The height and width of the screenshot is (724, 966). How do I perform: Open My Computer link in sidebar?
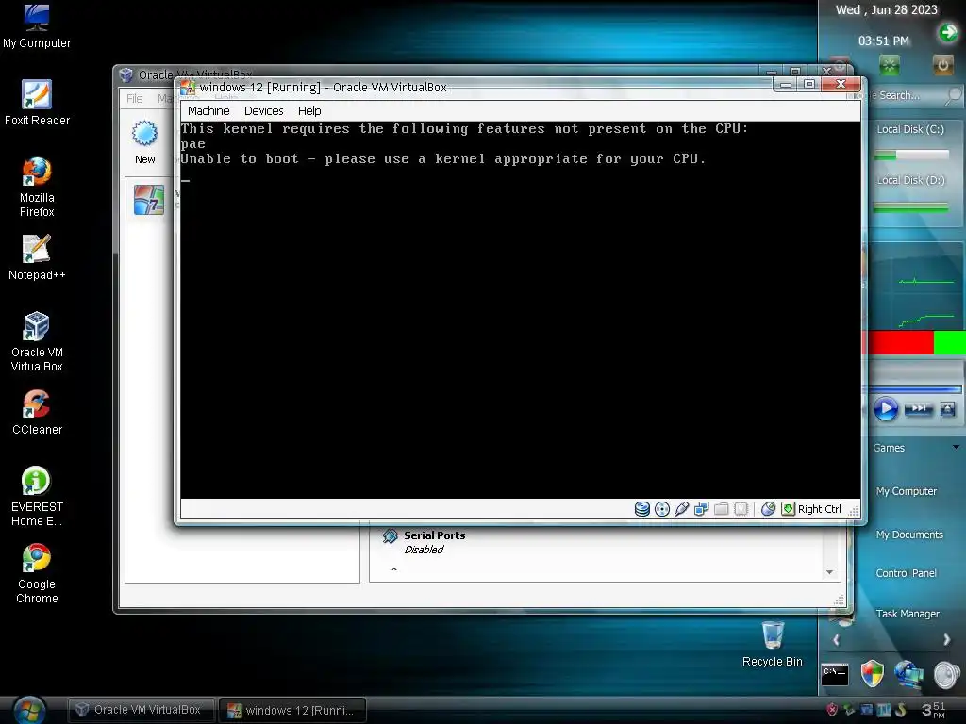(907, 491)
